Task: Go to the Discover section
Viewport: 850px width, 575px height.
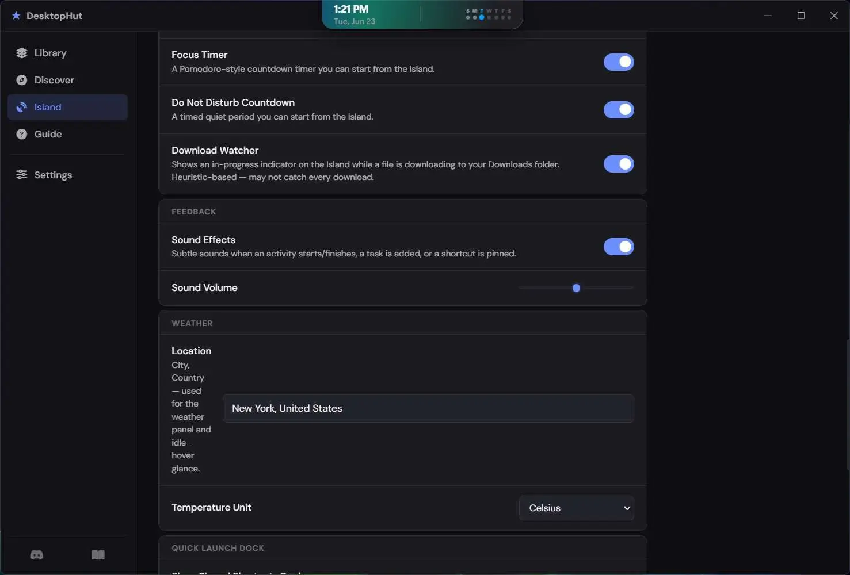Action: click(x=68, y=80)
